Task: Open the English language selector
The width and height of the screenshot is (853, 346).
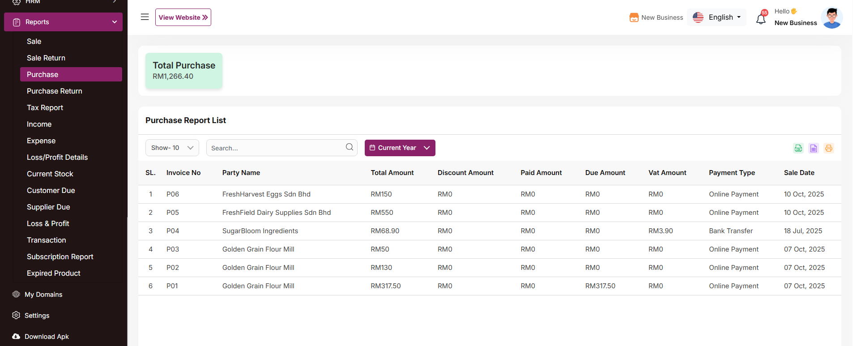Action: coord(717,17)
